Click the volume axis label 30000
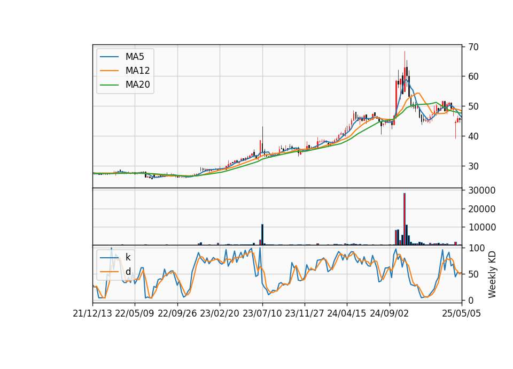 (482, 190)
